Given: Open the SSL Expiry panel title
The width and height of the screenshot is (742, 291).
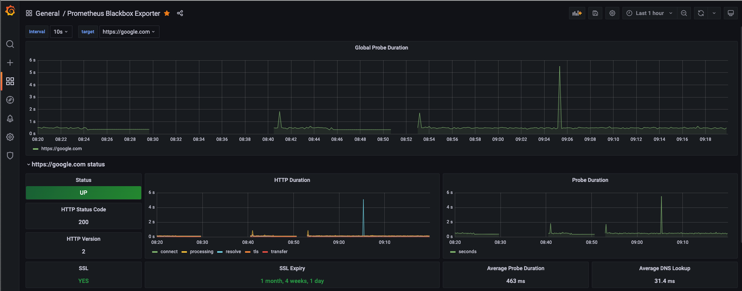Looking at the screenshot, I should tap(292, 268).
